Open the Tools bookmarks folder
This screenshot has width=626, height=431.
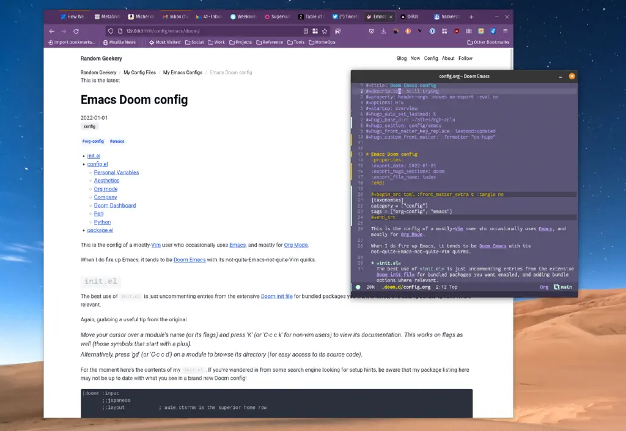pyautogui.click(x=296, y=42)
